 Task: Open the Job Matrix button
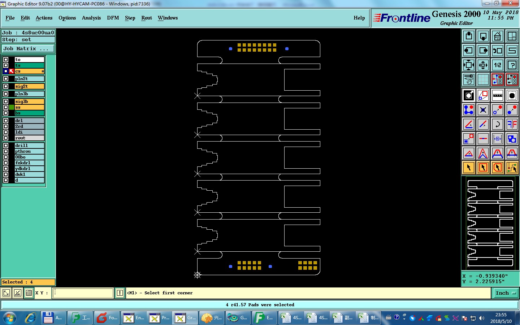pyautogui.click(x=28, y=48)
